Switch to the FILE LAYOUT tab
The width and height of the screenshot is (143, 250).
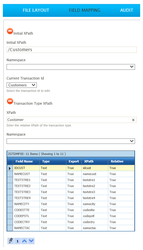pos(36,10)
